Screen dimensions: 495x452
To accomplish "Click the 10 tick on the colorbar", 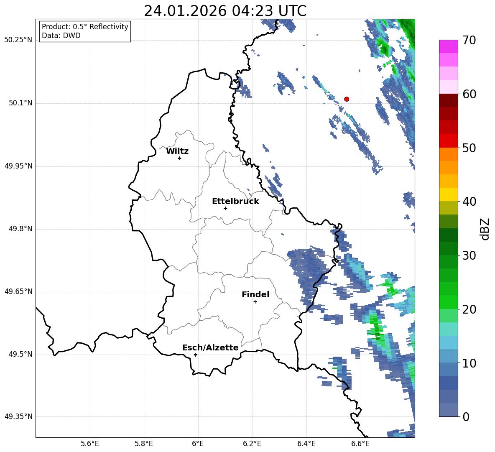I will pos(469,363).
